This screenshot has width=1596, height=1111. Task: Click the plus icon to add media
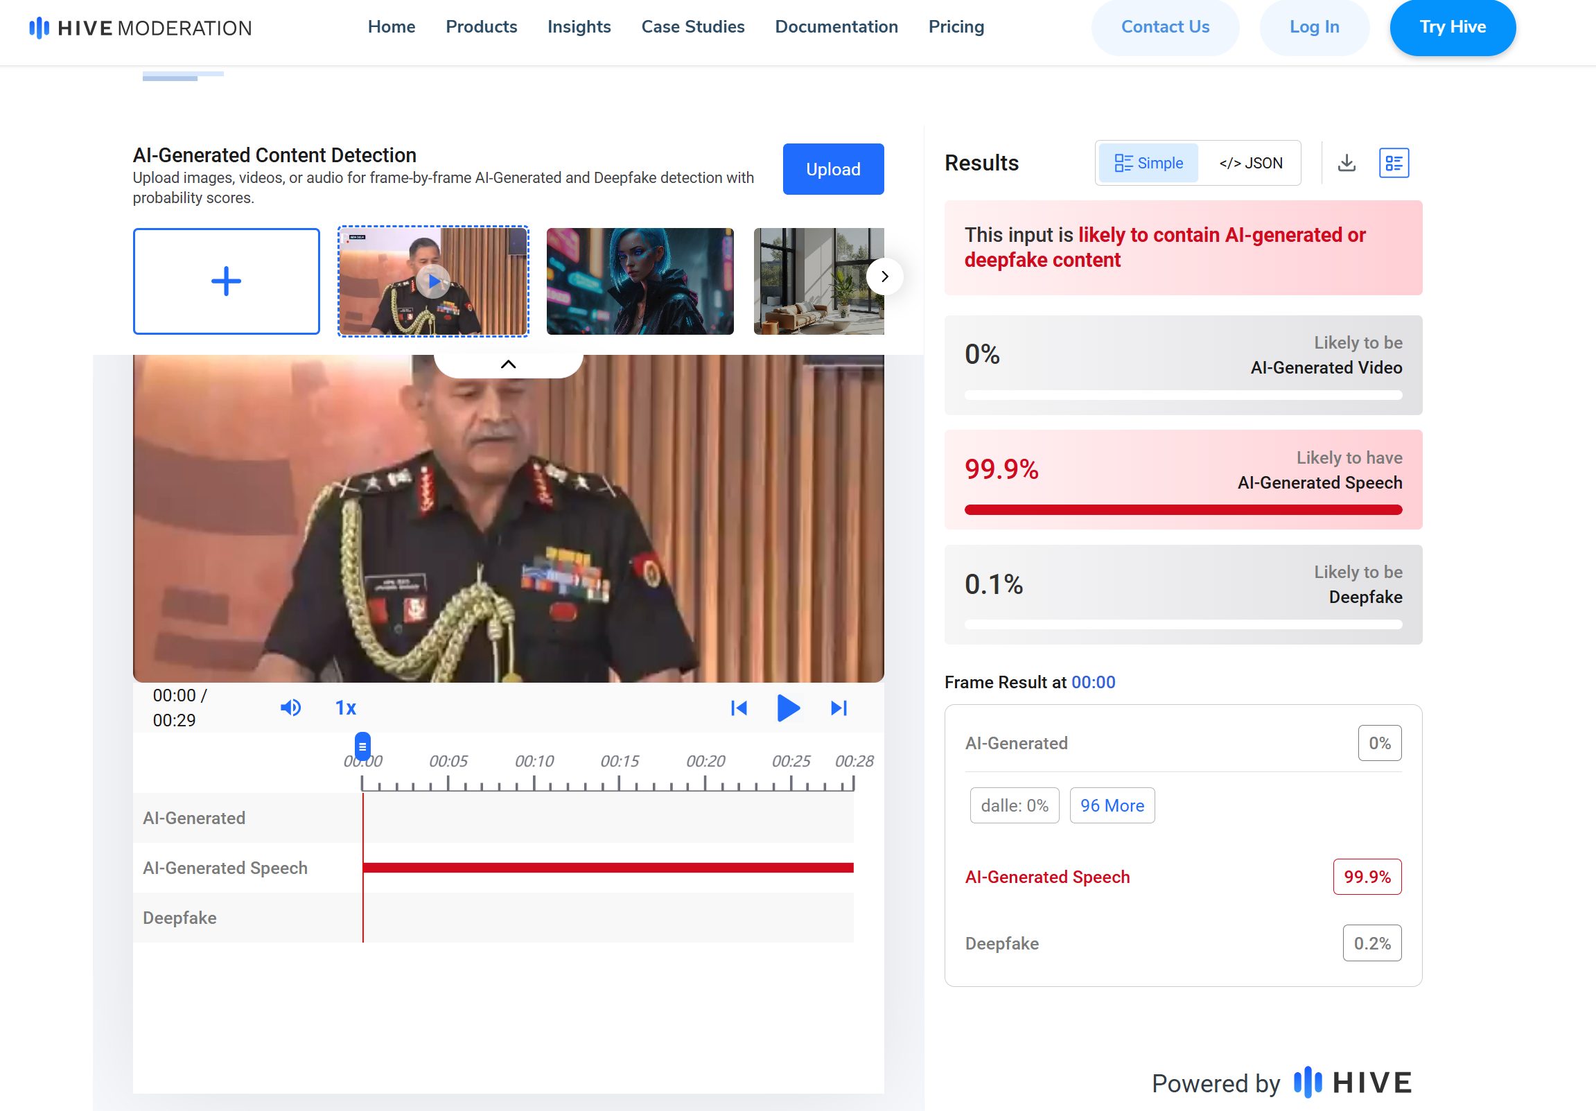coord(226,281)
